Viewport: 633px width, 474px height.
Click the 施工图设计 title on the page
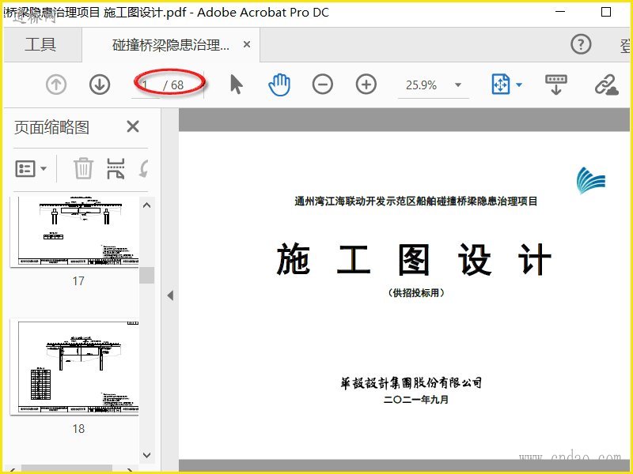pyautogui.click(x=414, y=260)
